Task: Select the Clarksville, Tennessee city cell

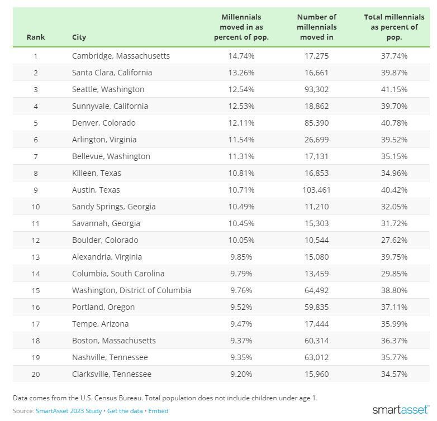Action: (x=111, y=374)
